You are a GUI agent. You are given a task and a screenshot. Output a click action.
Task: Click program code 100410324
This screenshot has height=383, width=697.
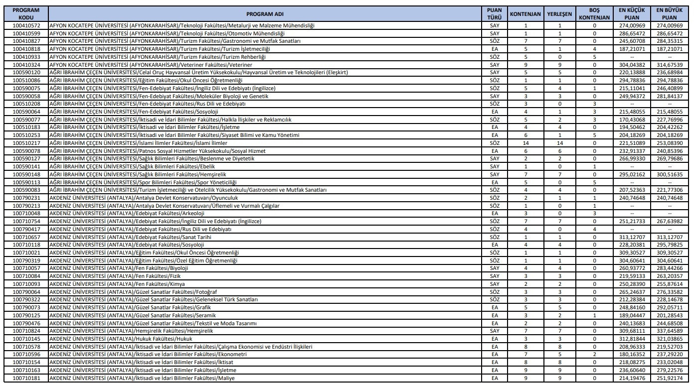(25, 65)
